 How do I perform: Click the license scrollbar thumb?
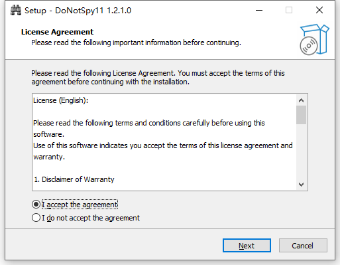tap(301, 115)
